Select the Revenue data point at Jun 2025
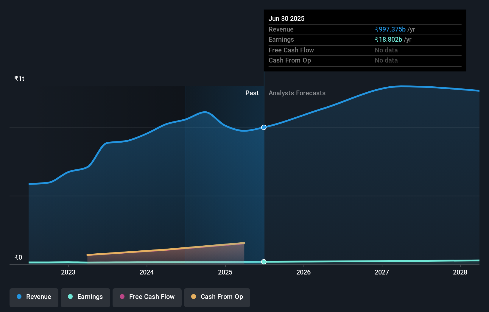 pos(264,127)
